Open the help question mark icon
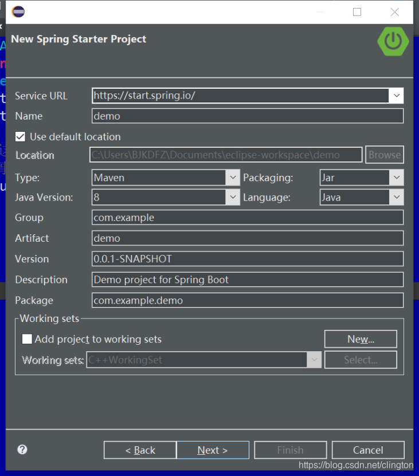This screenshot has height=476, width=419. coord(22,450)
